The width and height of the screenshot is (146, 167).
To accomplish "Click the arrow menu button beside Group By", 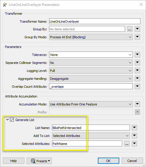I will coord(137,29).
